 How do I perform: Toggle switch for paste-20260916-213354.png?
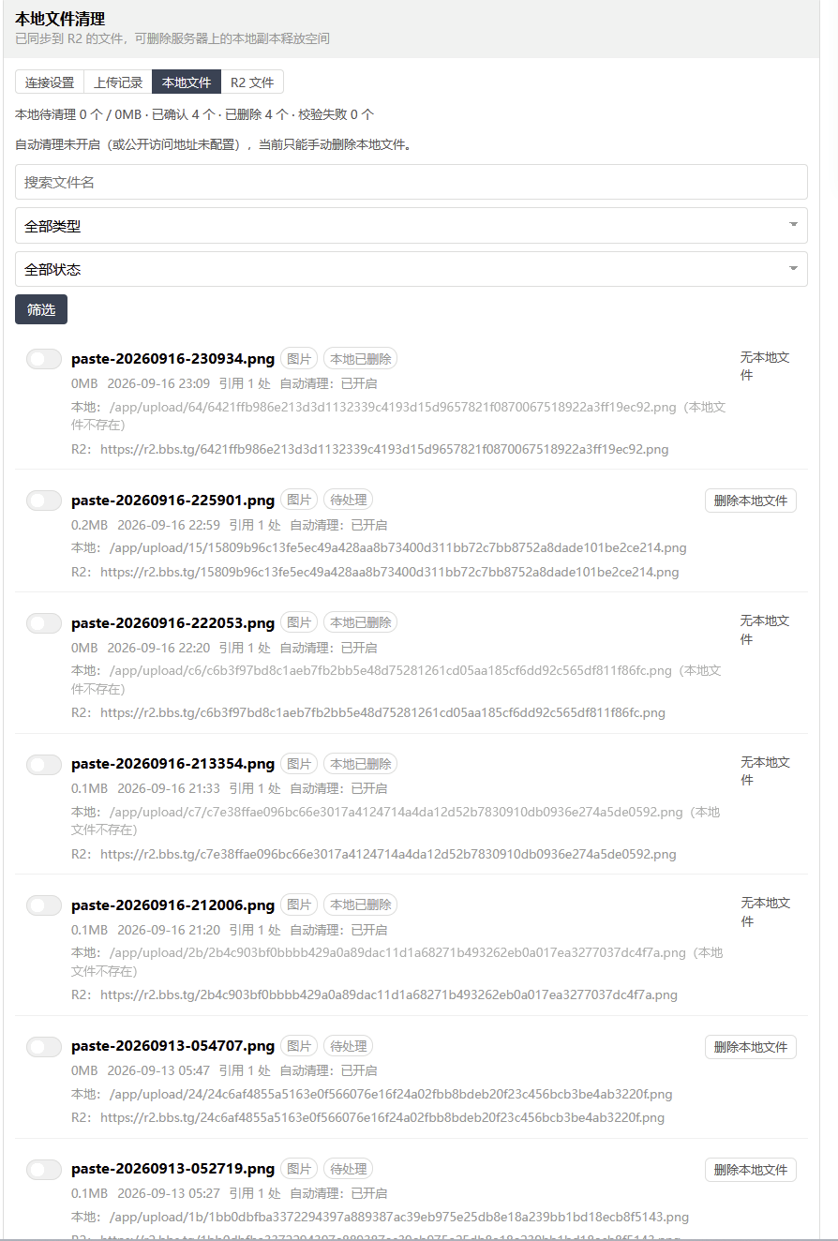44,765
